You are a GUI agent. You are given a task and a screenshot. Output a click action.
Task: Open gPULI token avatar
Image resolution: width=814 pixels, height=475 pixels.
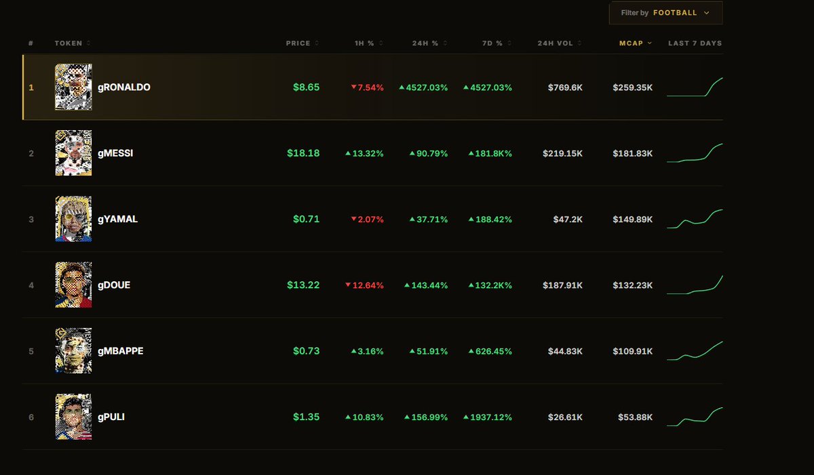[x=73, y=417]
